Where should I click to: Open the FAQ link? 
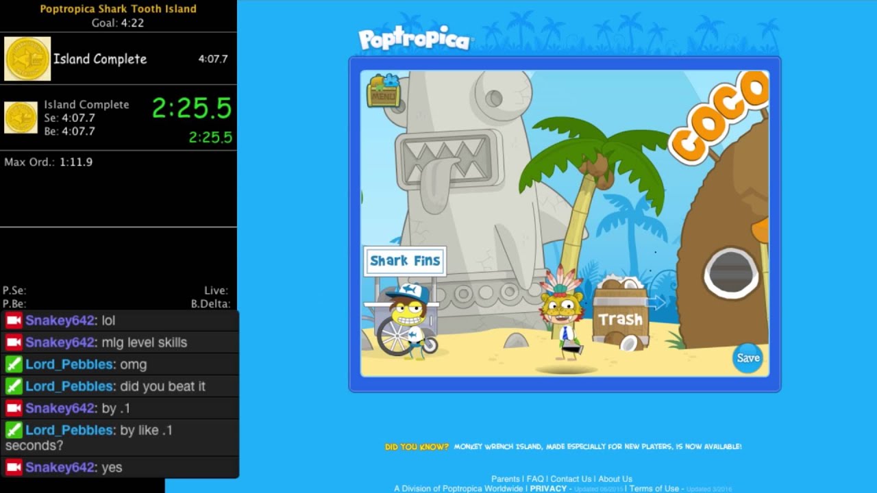coord(534,479)
